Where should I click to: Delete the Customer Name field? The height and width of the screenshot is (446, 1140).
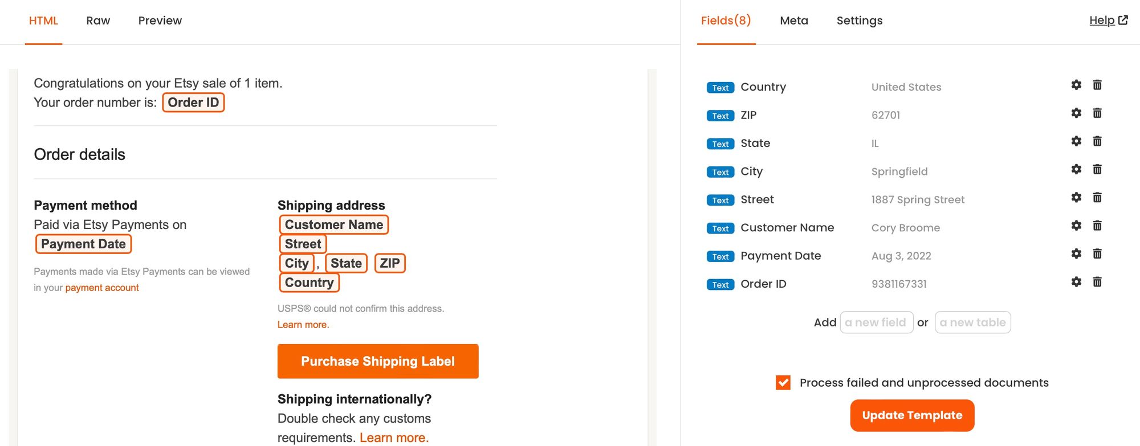pos(1097,226)
